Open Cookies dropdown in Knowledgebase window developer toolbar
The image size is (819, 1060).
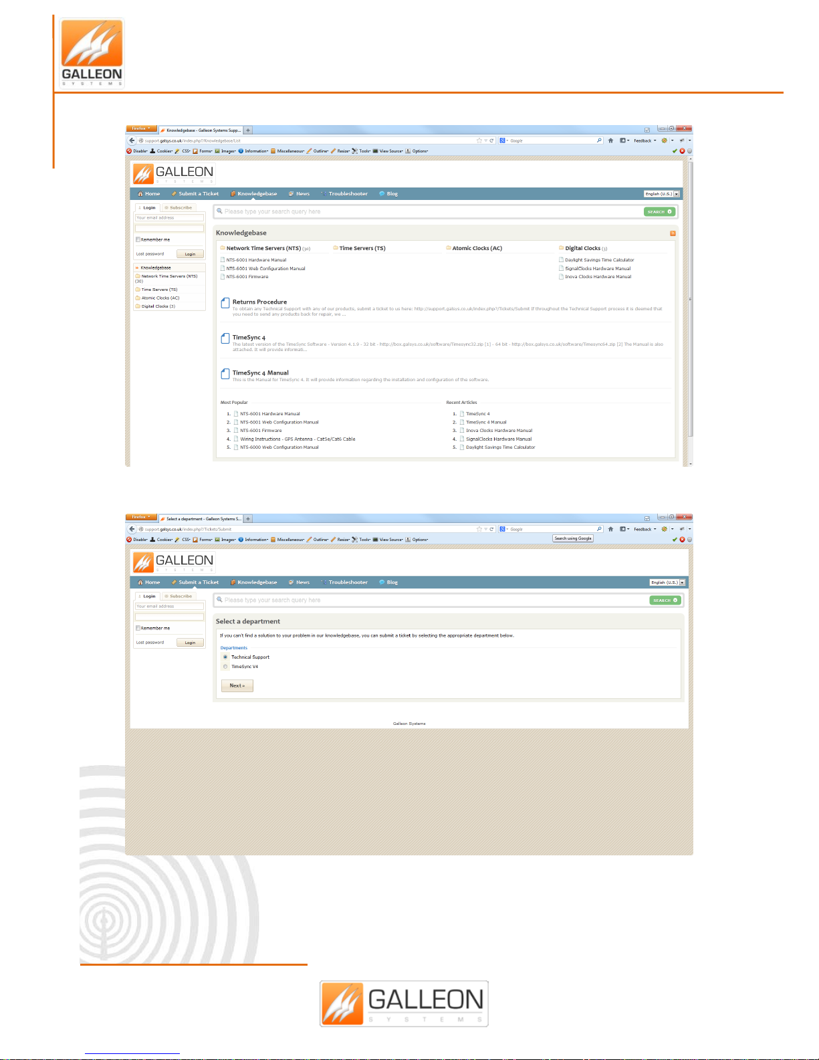point(161,151)
